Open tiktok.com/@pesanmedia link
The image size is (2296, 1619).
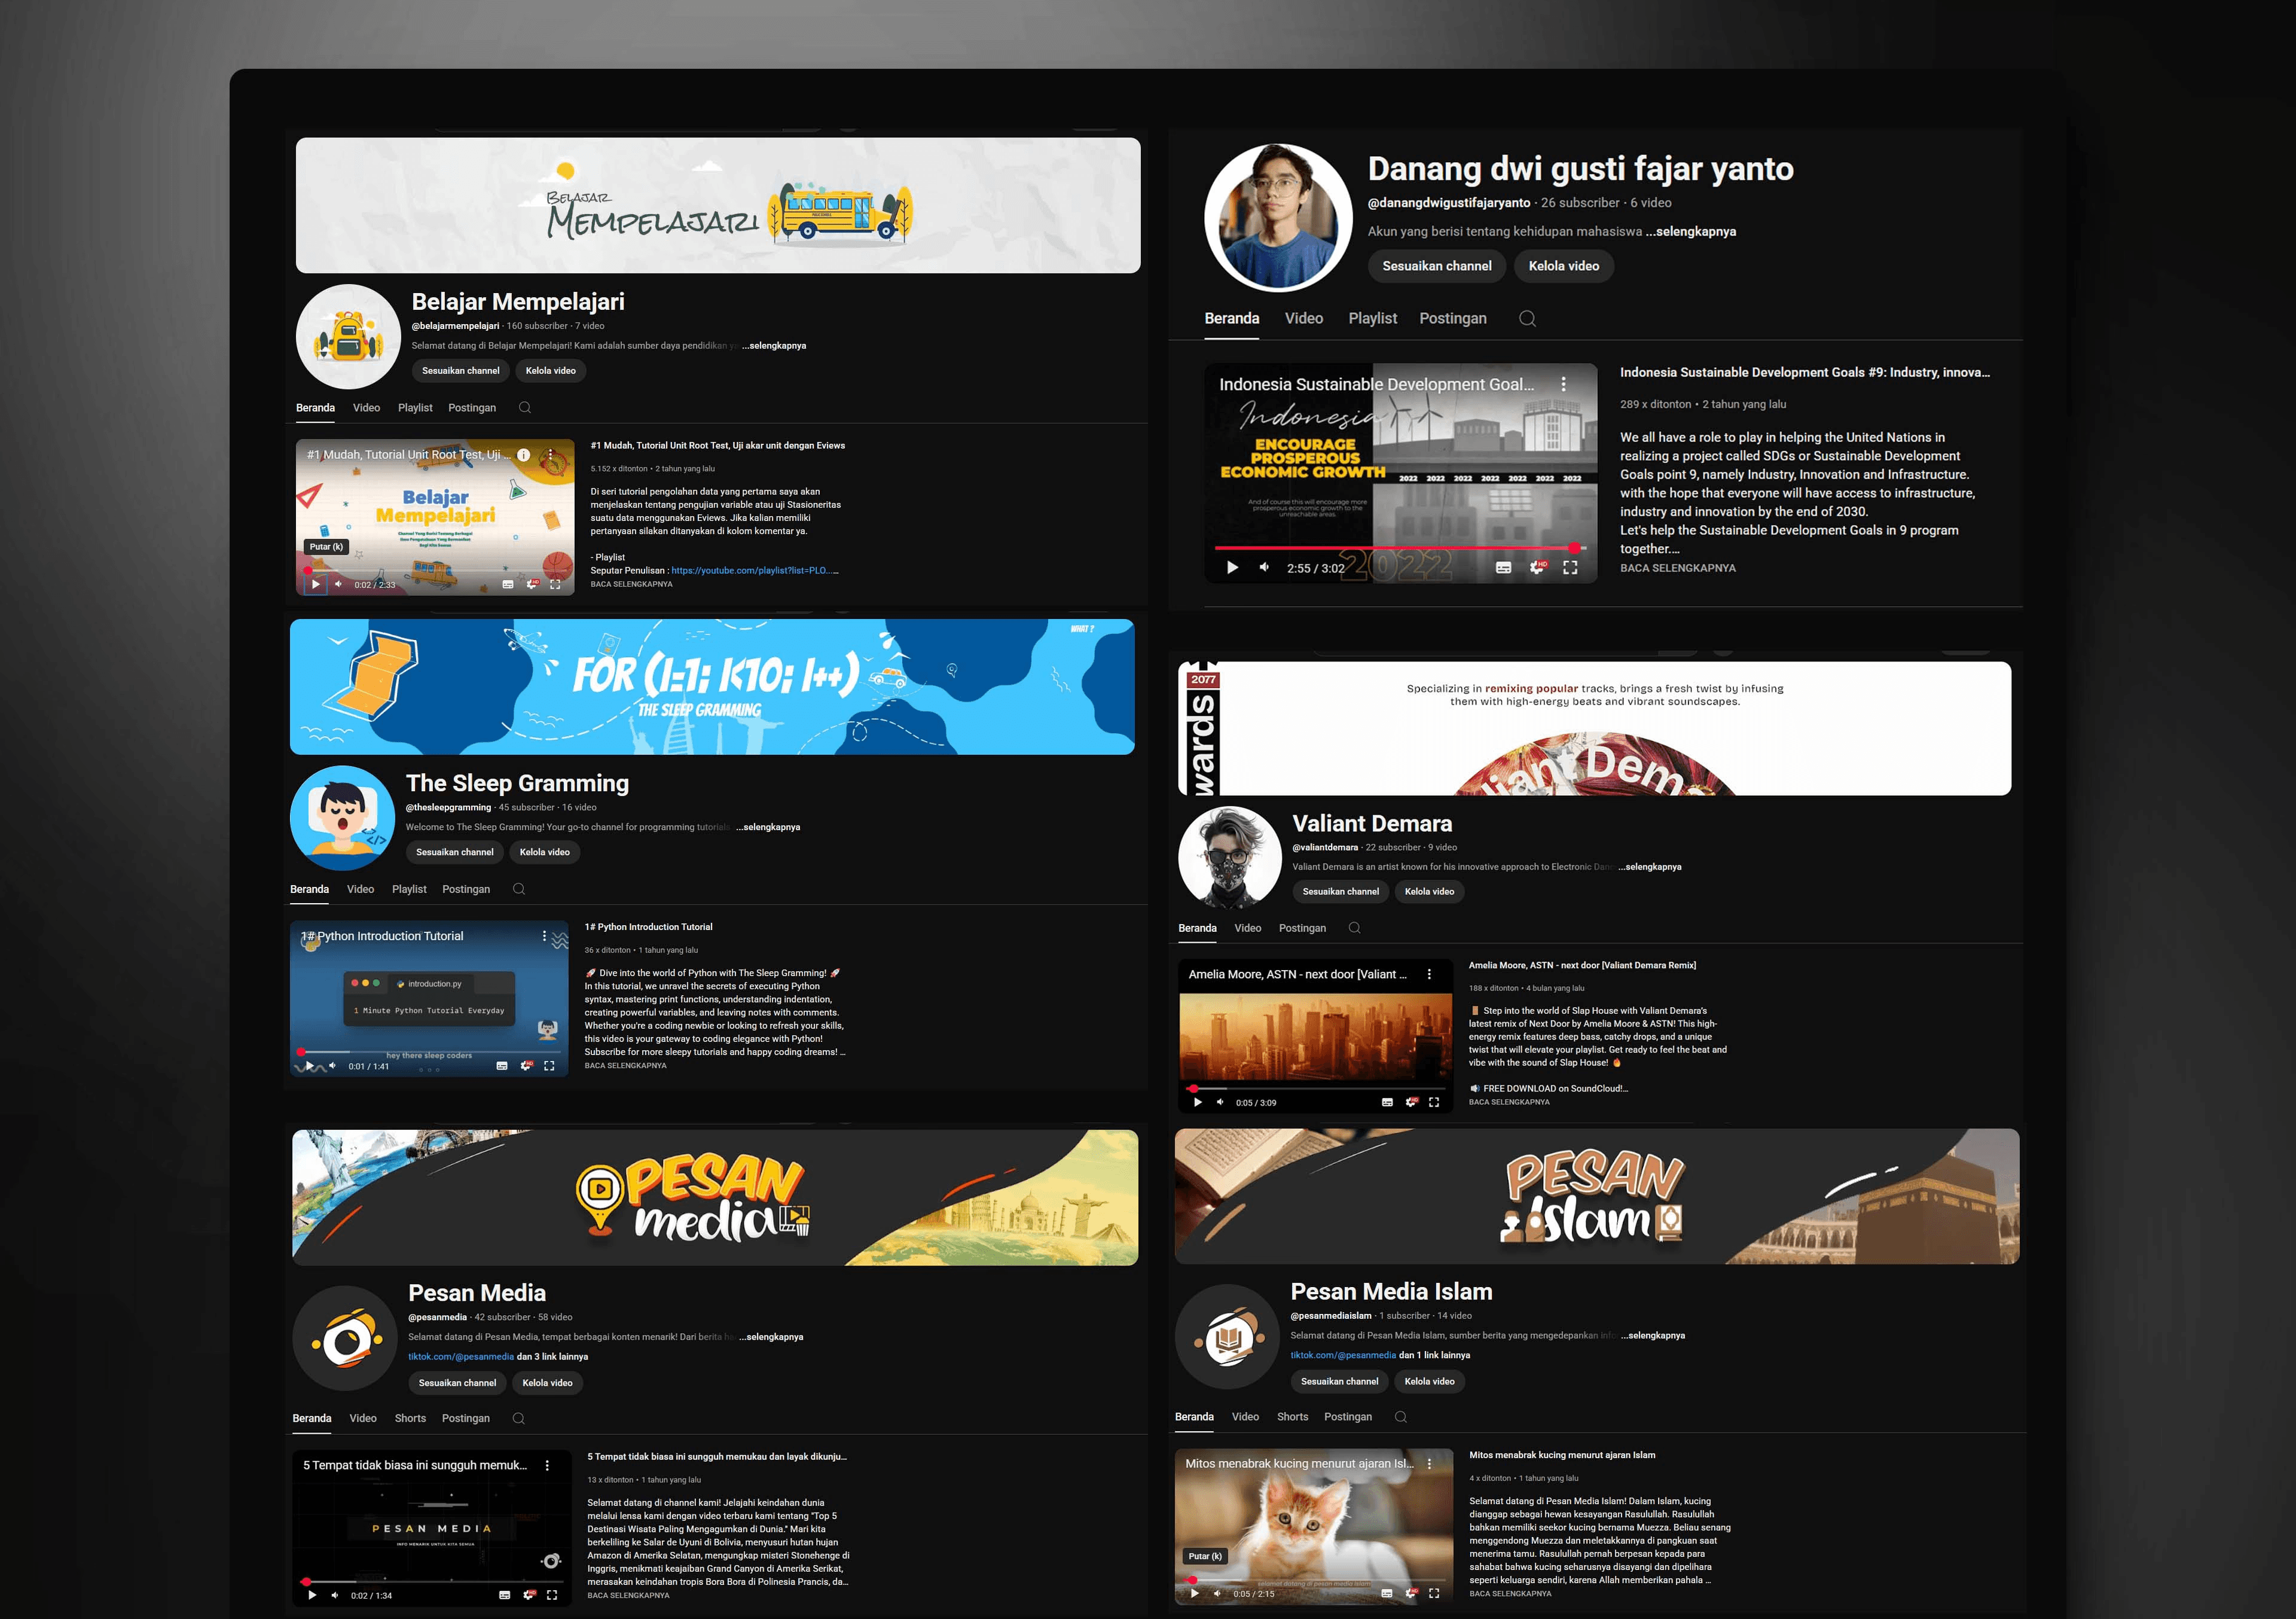[x=461, y=1357]
